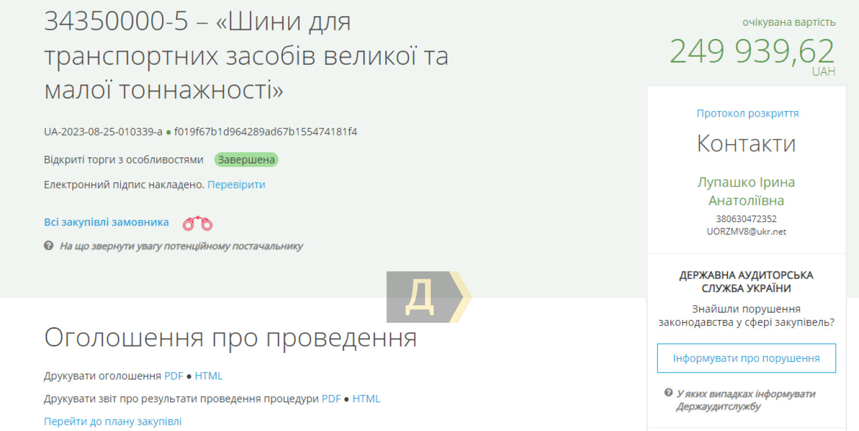Click question mark icon near Держаудитслужбу hint
Image resolution: width=859 pixels, height=431 pixels.
tap(668, 393)
